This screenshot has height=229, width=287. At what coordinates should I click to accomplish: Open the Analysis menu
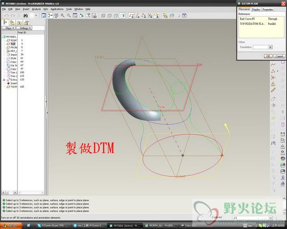coord(36,9)
